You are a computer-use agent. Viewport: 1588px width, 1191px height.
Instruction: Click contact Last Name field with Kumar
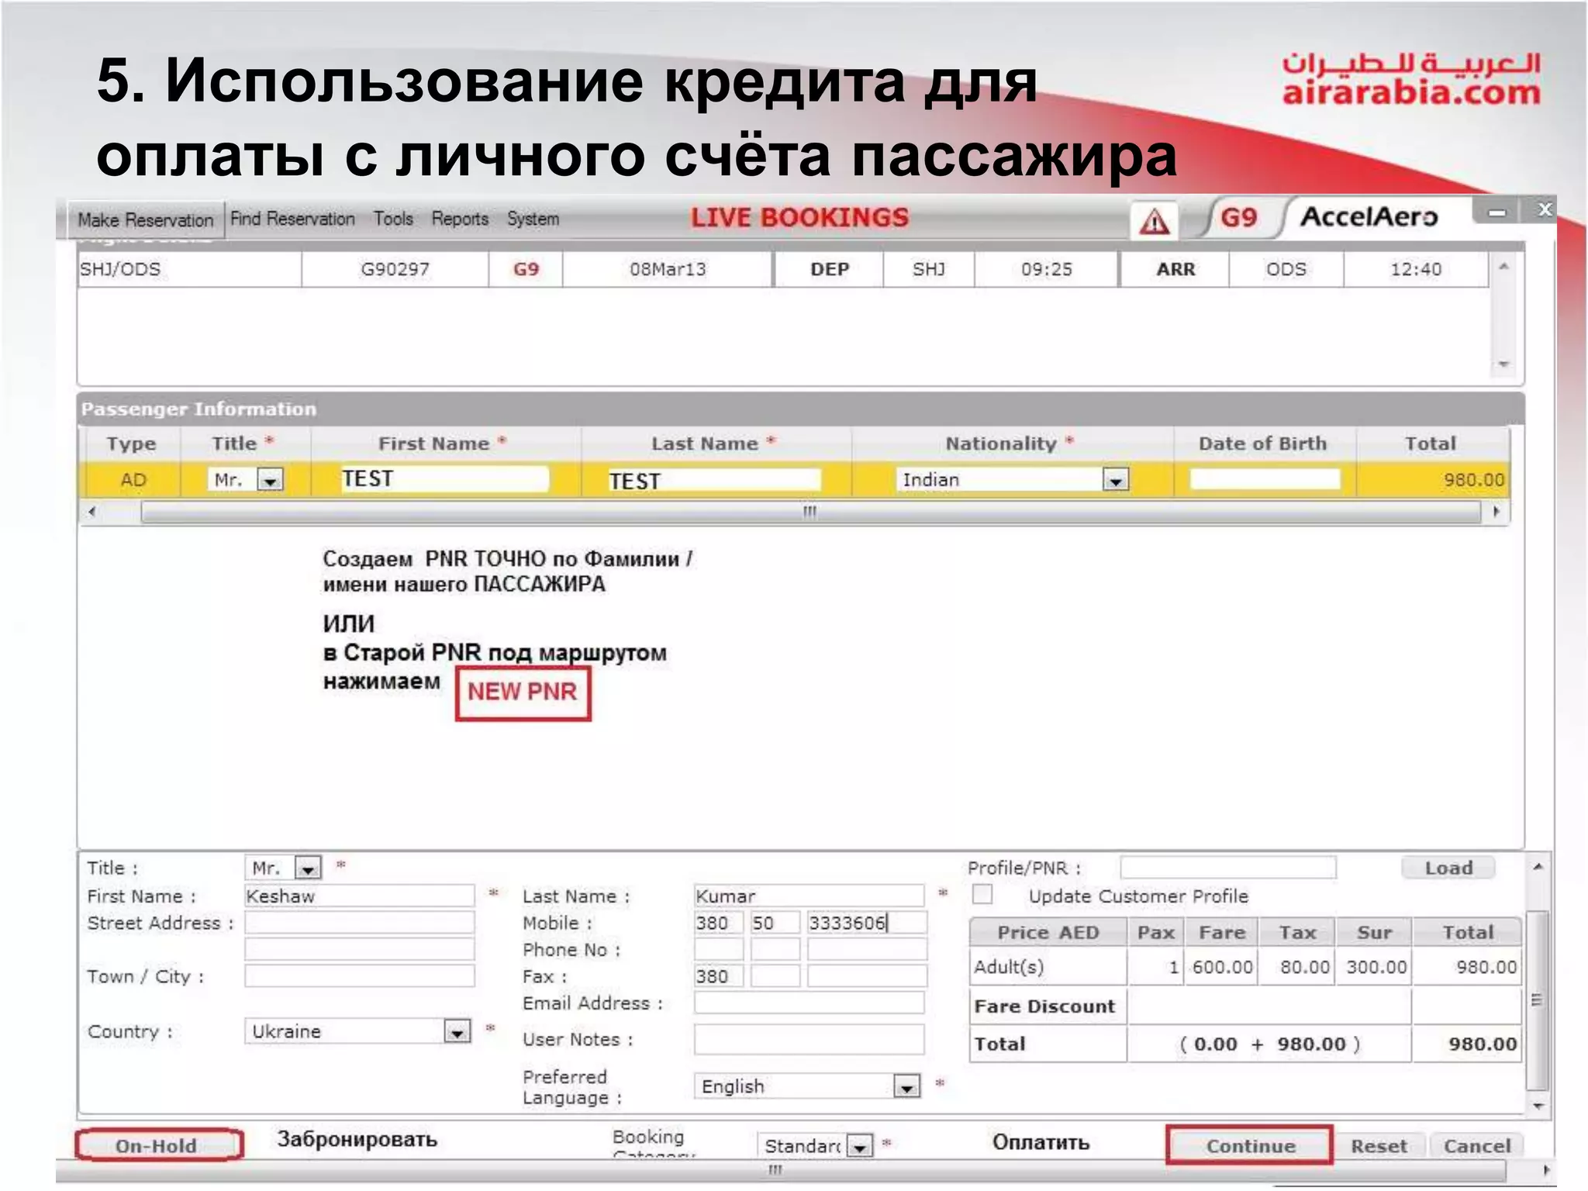point(809,896)
